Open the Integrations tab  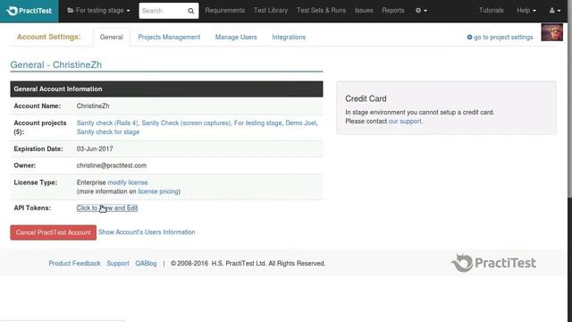[x=289, y=38]
